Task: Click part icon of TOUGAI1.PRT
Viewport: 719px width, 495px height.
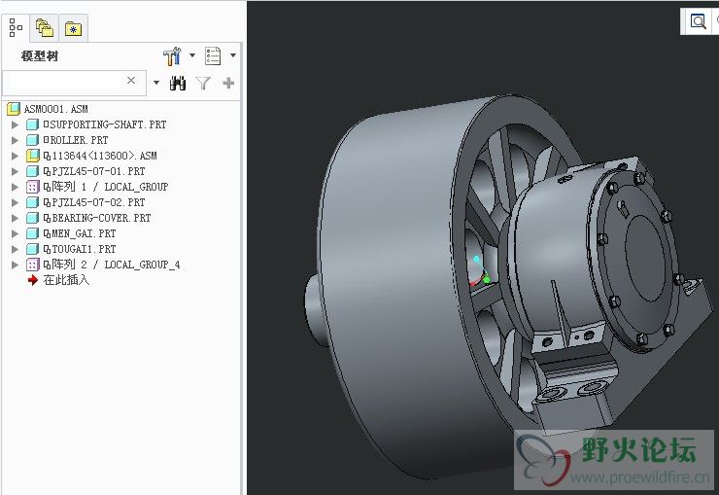Action: click(x=33, y=249)
